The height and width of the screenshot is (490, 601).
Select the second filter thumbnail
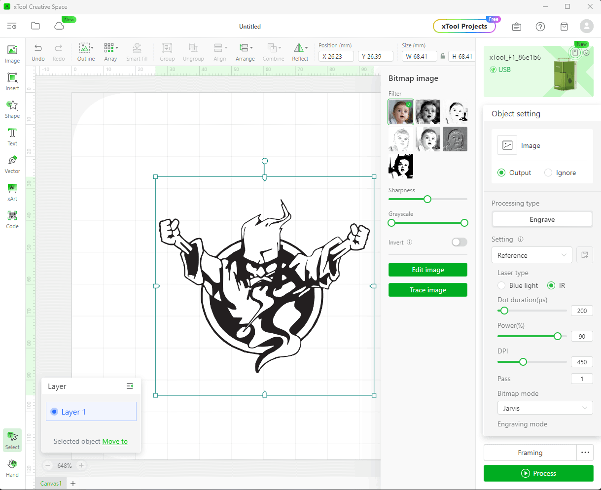click(427, 112)
